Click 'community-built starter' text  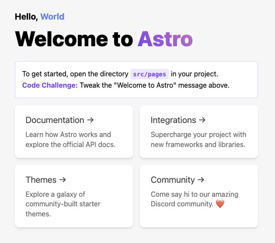[x=63, y=204]
